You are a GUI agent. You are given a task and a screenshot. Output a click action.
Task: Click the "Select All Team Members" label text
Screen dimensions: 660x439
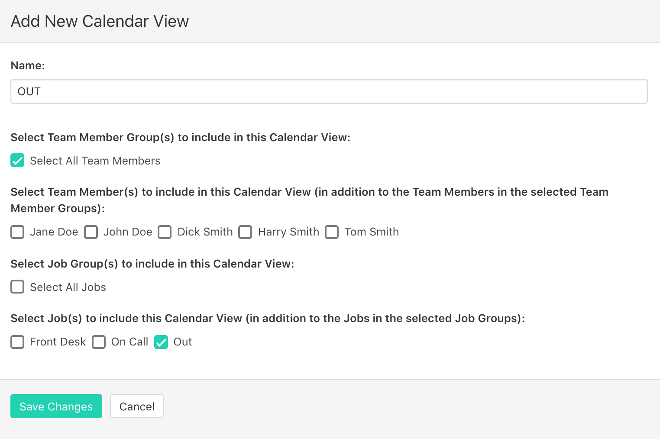[95, 161]
